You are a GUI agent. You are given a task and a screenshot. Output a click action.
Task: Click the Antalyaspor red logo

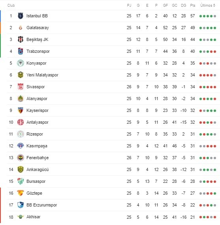tap(21, 122)
